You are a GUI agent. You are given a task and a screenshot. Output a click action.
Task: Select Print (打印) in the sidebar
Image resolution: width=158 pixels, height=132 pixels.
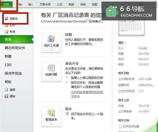tap(8, 65)
